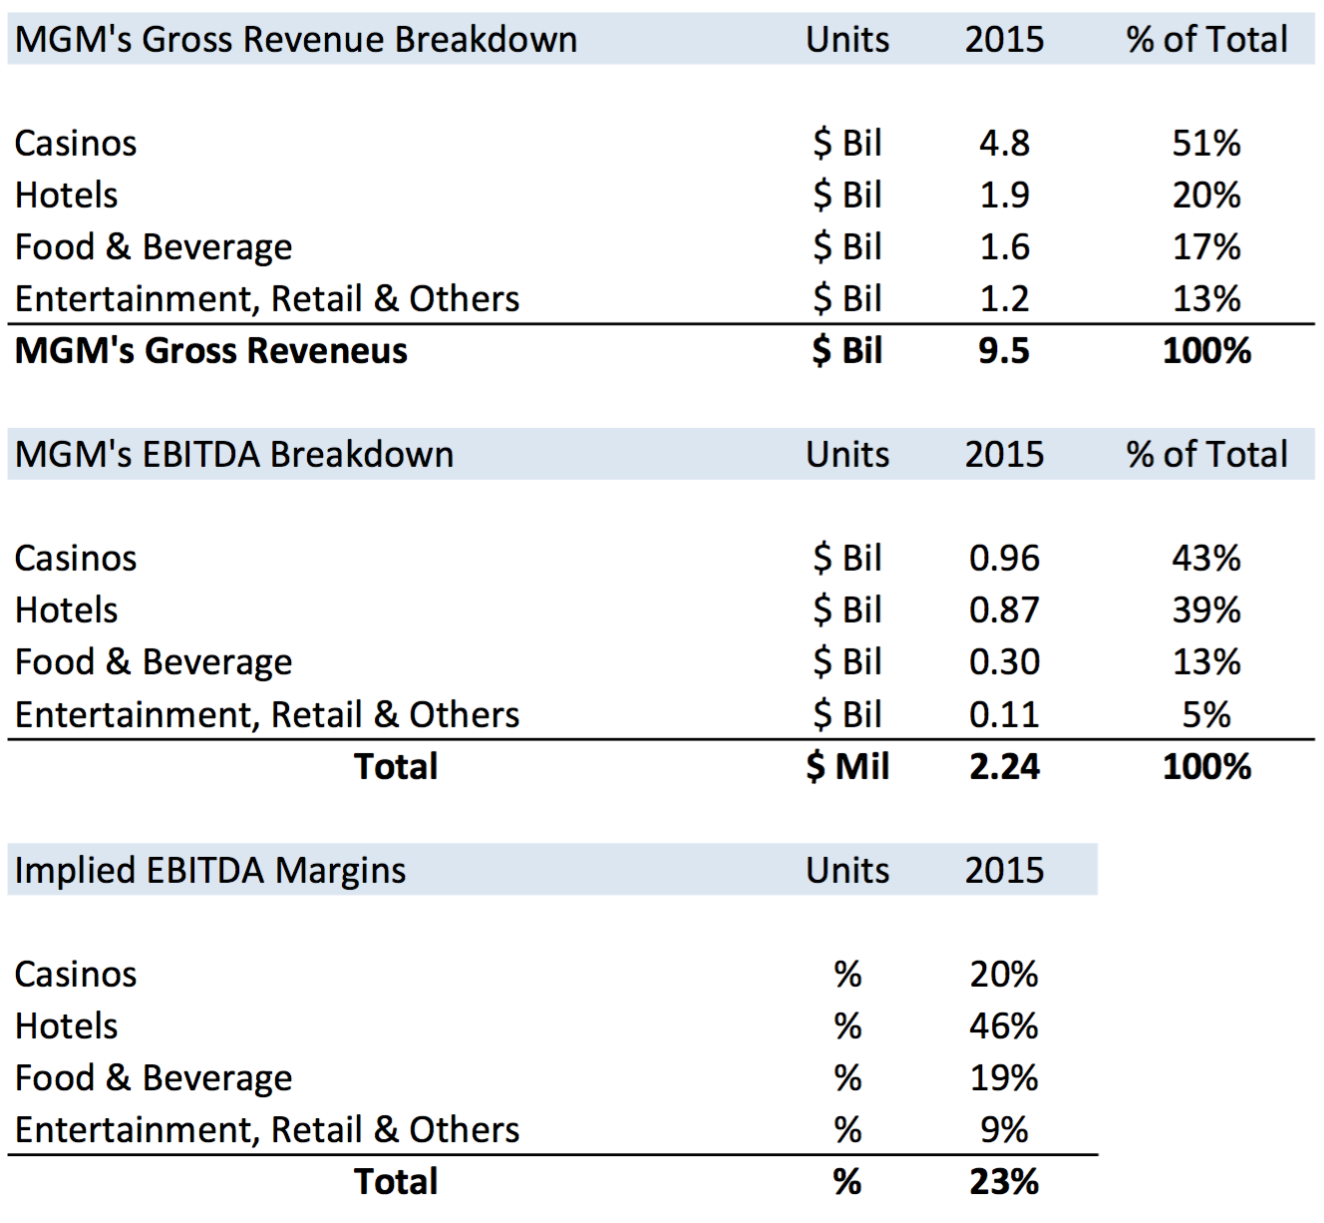Select '% of Total' header in EBITDA Breakdown table
The height and width of the screenshot is (1223, 1324).
[x=1206, y=455]
